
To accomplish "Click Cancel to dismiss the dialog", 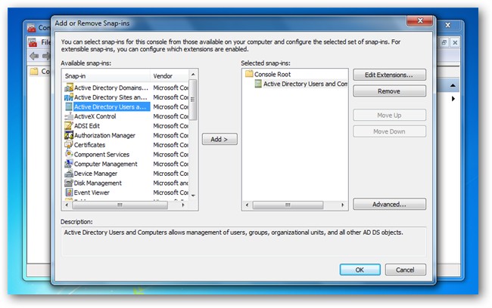I will point(405,269).
